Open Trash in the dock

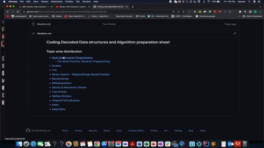click(245, 144)
